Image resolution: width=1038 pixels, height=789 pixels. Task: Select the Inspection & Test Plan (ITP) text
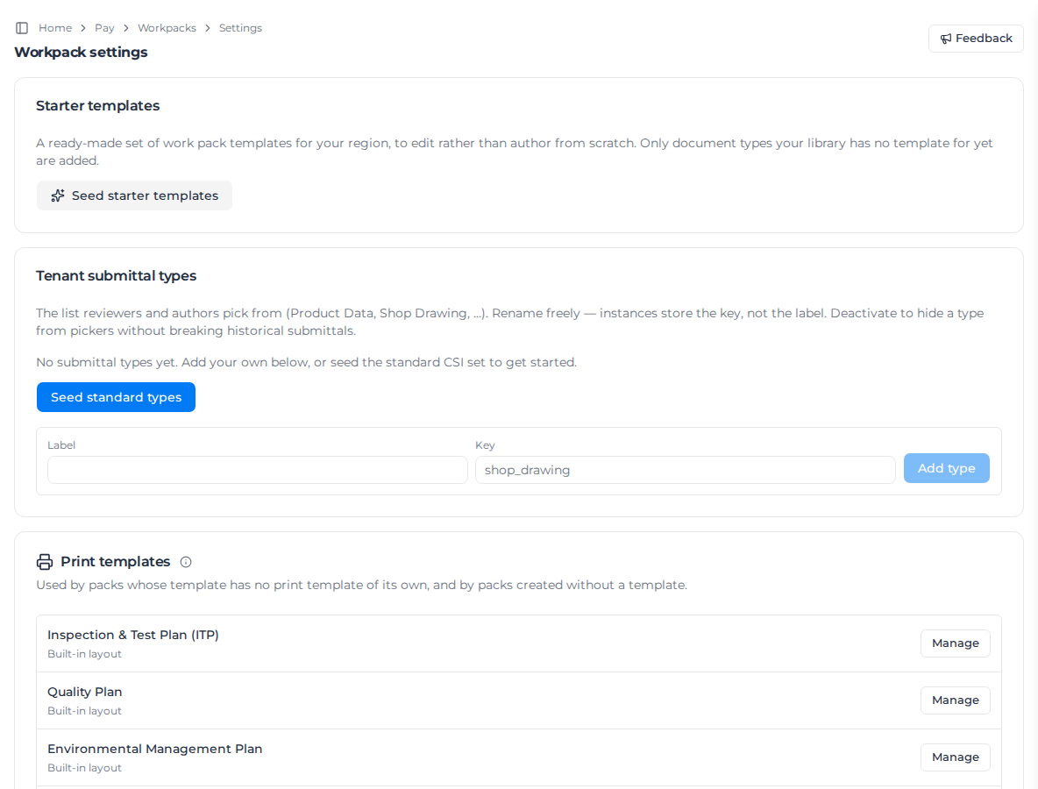[133, 635]
